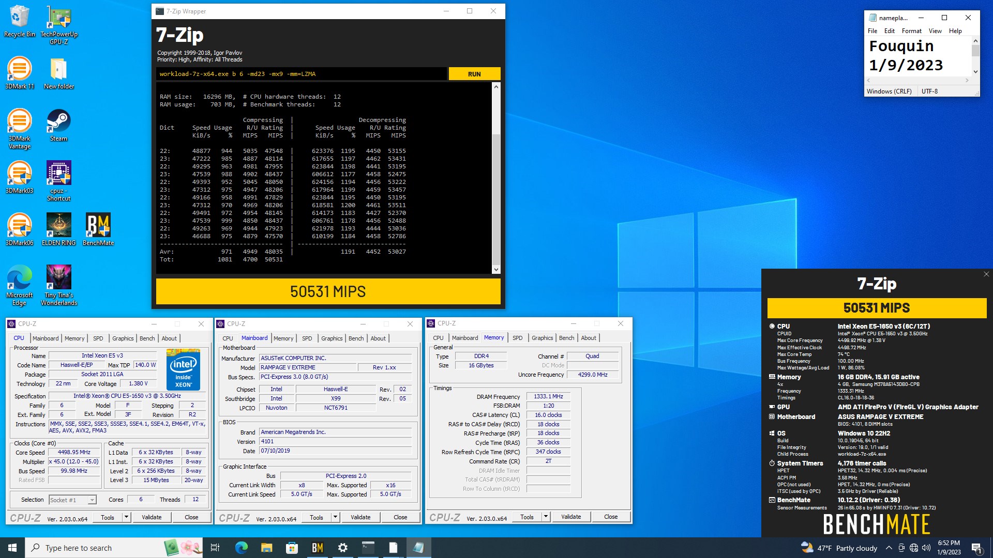This screenshot has height=558, width=993.
Task: Open the 3DMark03 desktop shortcut
Action: tap(19, 177)
